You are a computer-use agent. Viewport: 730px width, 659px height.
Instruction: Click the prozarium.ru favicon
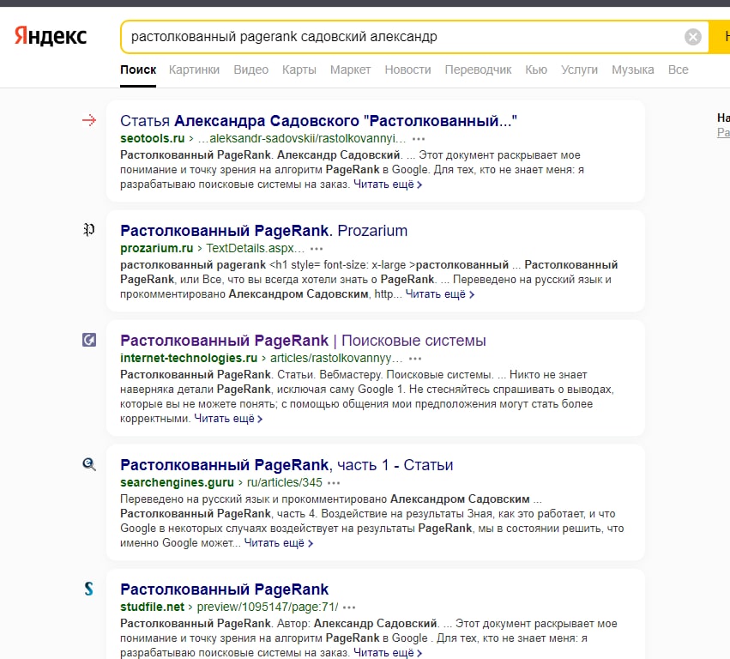click(x=89, y=230)
